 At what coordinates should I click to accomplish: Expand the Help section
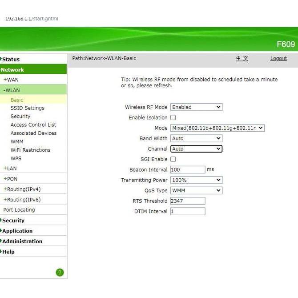tap(7, 252)
